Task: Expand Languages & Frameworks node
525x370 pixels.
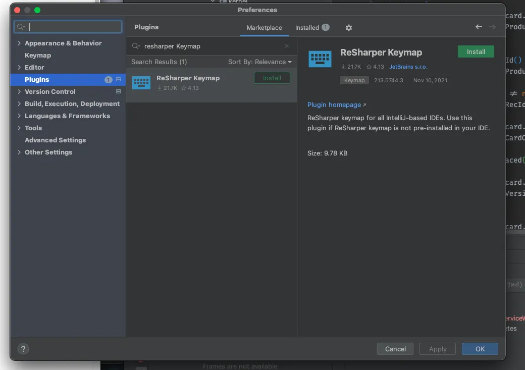Action: tap(19, 116)
